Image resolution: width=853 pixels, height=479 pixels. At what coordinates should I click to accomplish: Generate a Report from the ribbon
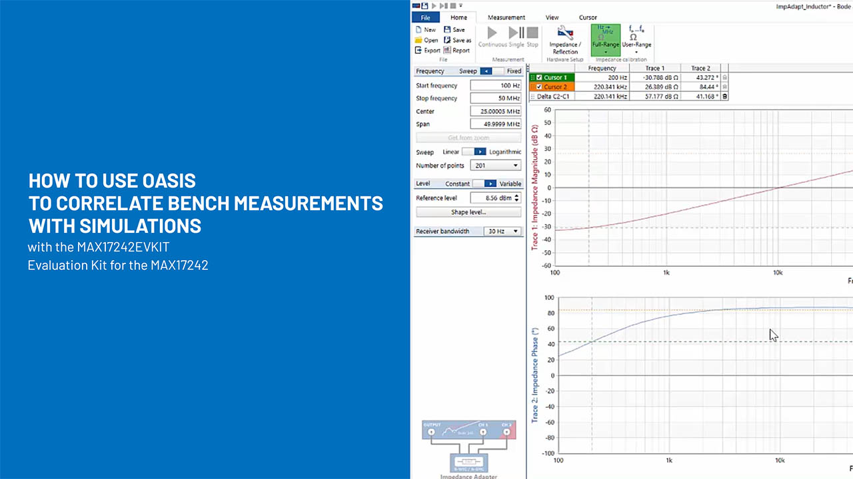[448, 51]
